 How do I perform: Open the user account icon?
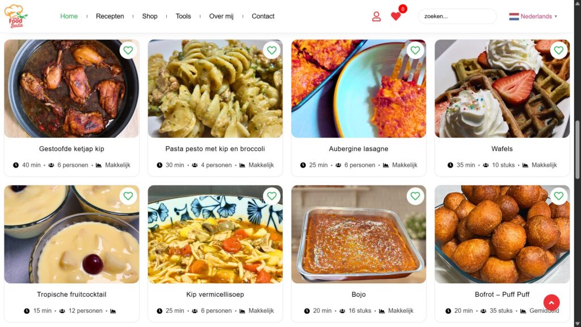pyautogui.click(x=376, y=16)
